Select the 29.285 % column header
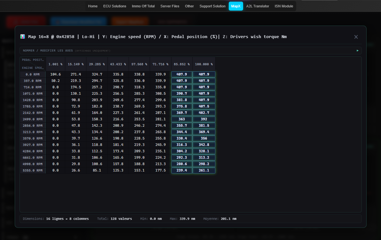This screenshot has height=240, width=381. (x=97, y=64)
